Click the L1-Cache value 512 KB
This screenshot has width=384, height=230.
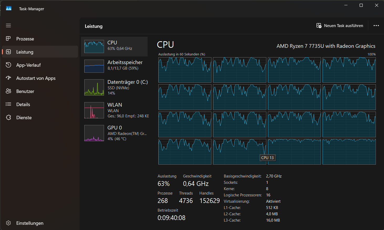coord(272,208)
